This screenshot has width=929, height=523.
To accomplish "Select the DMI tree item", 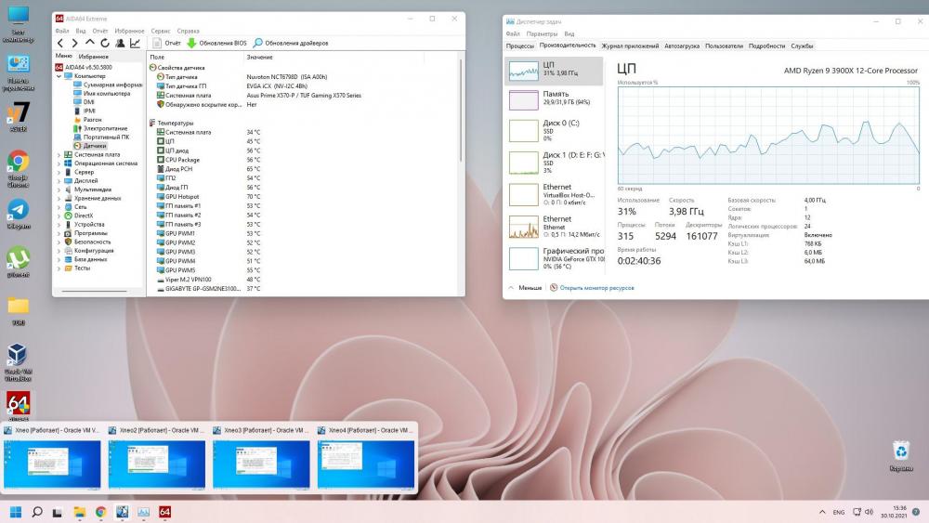I will (x=84, y=102).
